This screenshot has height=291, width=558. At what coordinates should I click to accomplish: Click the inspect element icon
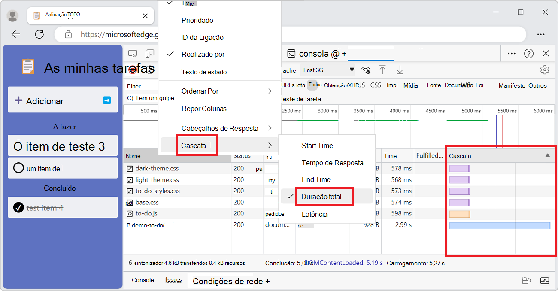point(133,53)
